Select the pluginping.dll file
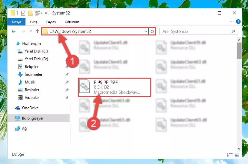Image resolution: width=248 pixels, height=164 pixels. pos(114,87)
